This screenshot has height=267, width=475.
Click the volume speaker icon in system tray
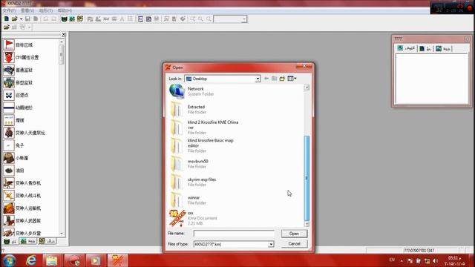[436, 260]
